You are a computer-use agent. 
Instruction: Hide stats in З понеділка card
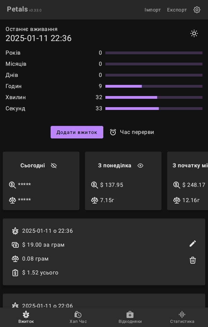click(140, 166)
